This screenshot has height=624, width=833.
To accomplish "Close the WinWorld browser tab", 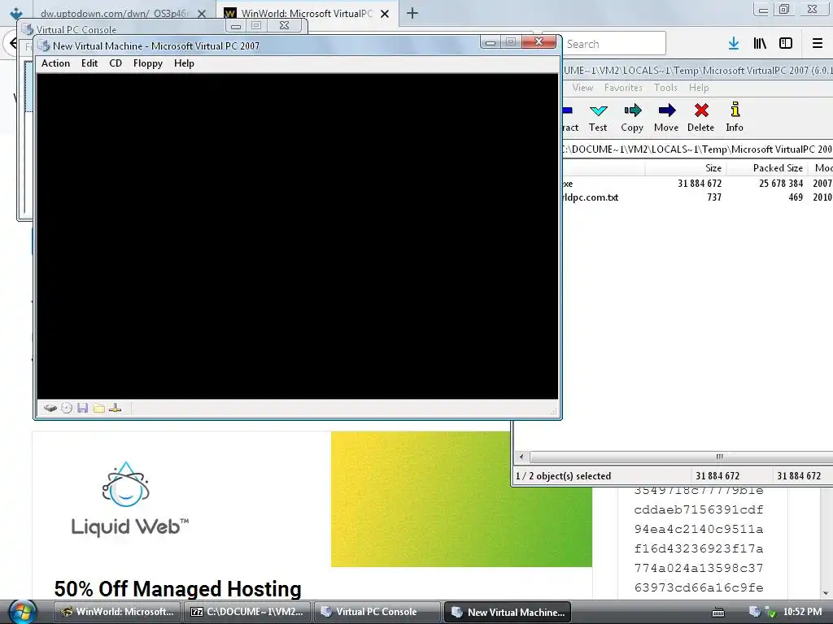I will click(x=385, y=14).
